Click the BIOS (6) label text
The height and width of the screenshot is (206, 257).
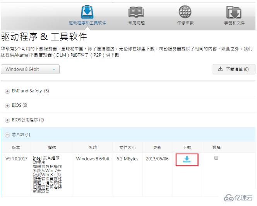pos(19,105)
